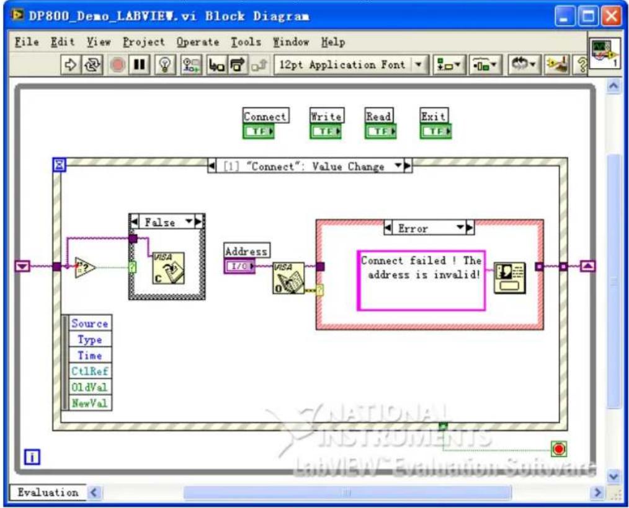Screen dimensions: 629x508
Task: Click the Run Continuously toolbar button
Action: 92,64
